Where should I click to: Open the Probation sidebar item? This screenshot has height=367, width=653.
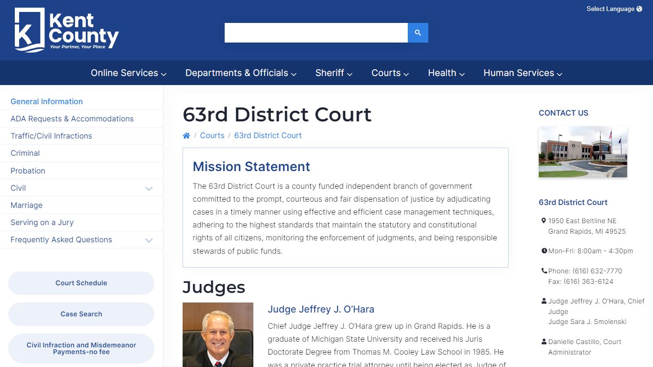28,171
